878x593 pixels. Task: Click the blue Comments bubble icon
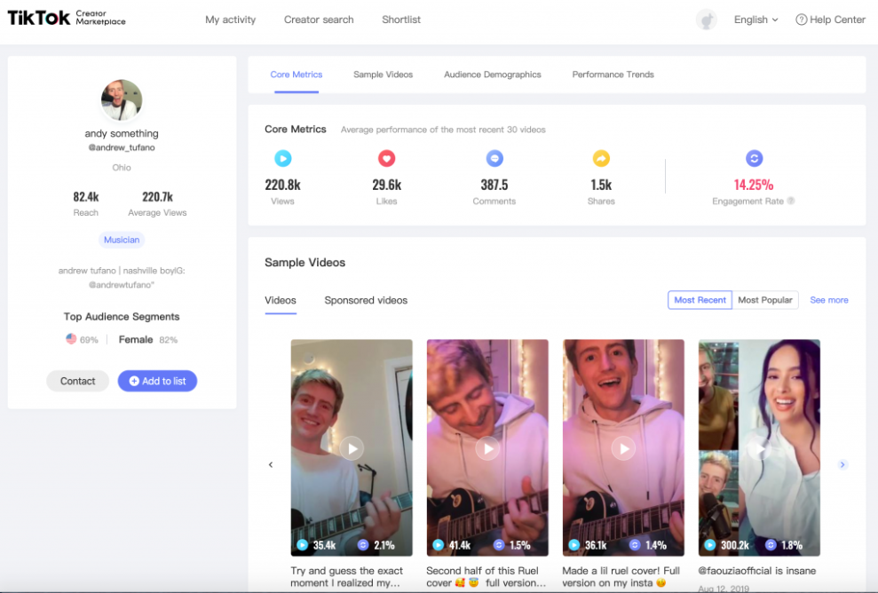click(x=494, y=159)
